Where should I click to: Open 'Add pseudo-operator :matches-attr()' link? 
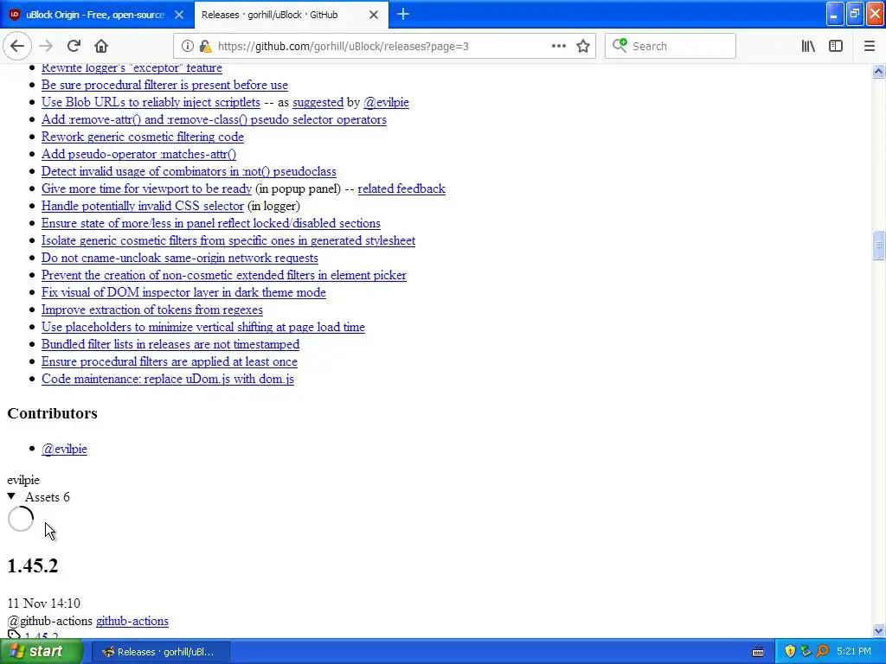138,154
